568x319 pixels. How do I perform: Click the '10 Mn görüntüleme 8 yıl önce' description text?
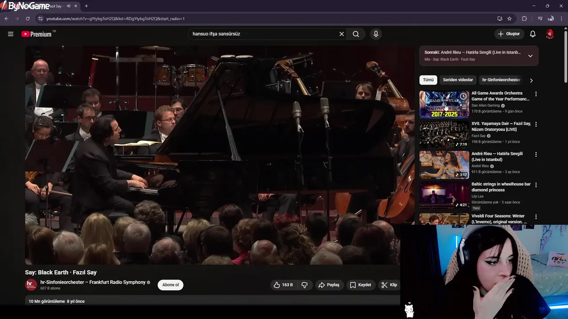click(x=57, y=301)
